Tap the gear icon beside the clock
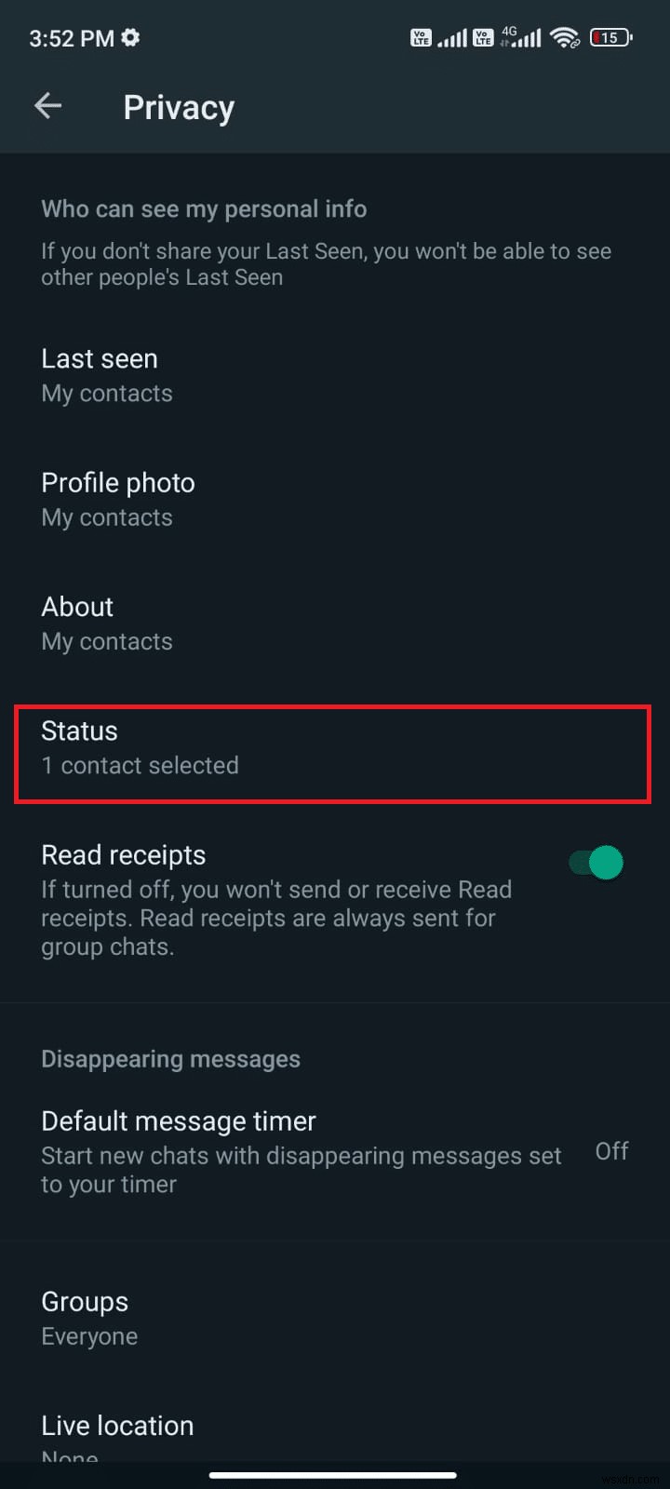Viewport: 670px width, 1489px height. coord(130,36)
